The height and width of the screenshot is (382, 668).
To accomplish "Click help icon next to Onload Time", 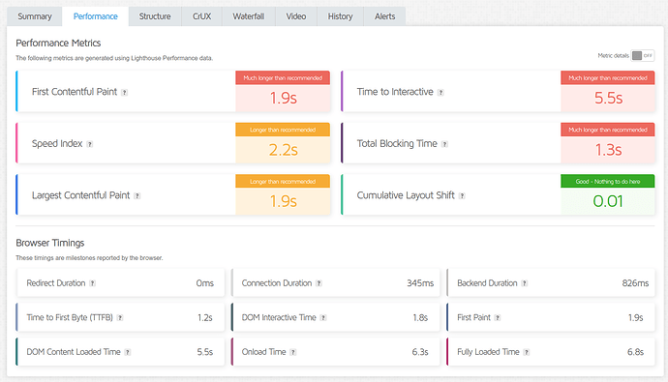I will tap(293, 352).
